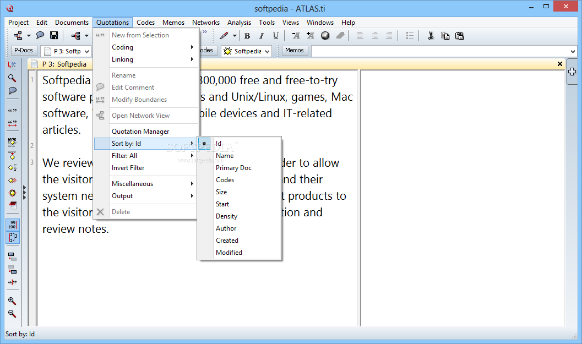Expand the Coding submenu
This screenshot has width=582, height=344.
pyautogui.click(x=145, y=47)
